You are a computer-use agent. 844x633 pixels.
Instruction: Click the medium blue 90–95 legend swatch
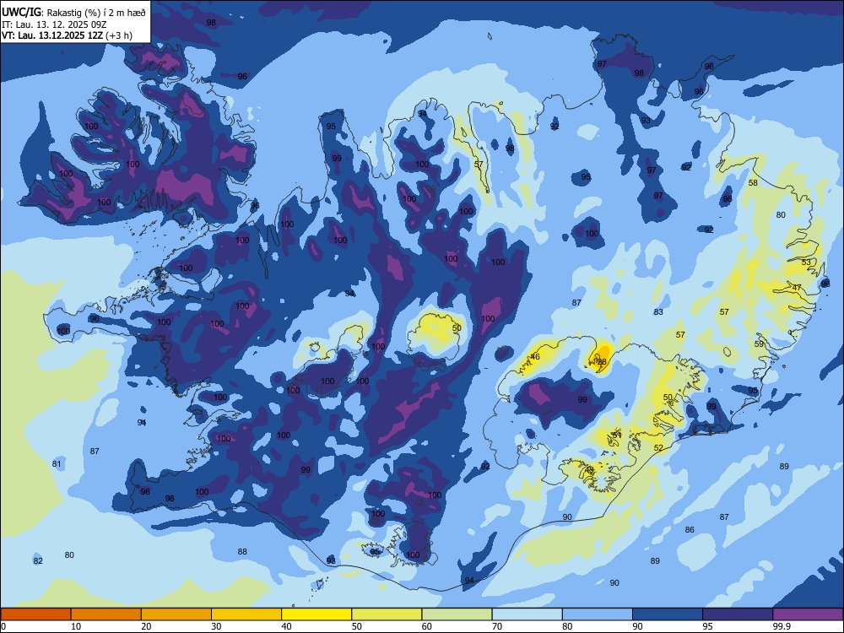[668, 614]
